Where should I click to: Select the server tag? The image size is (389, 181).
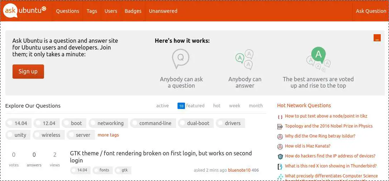pos(81,135)
